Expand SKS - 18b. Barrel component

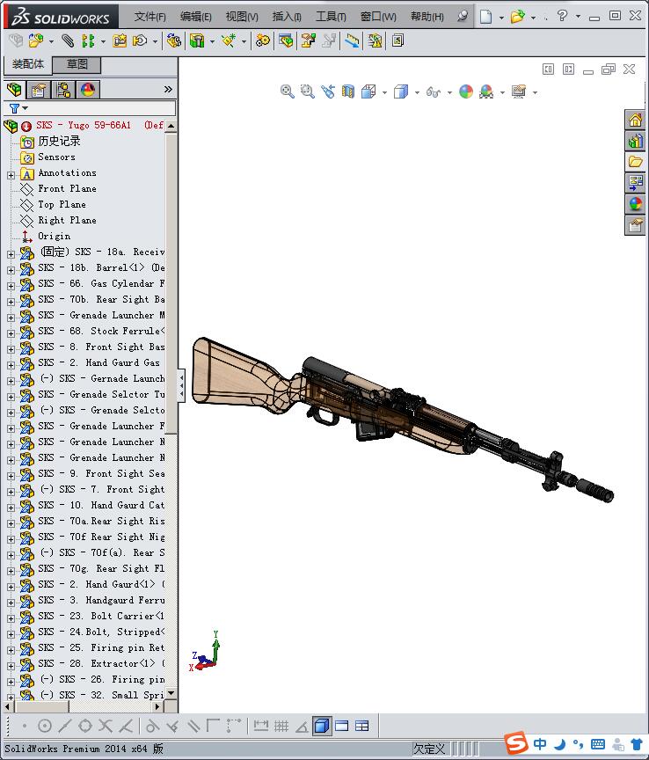(x=11, y=270)
